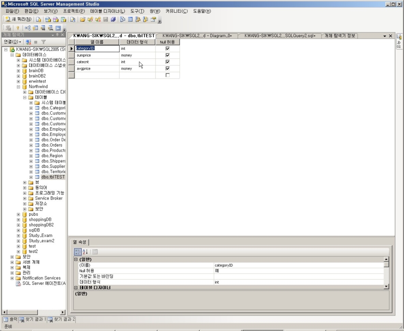Open the Properties window toolbar icon
Viewport: 404px width, 331px height.
pyautogui.click(x=153, y=20)
